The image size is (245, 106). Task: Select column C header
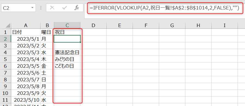pyautogui.click(x=67, y=25)
